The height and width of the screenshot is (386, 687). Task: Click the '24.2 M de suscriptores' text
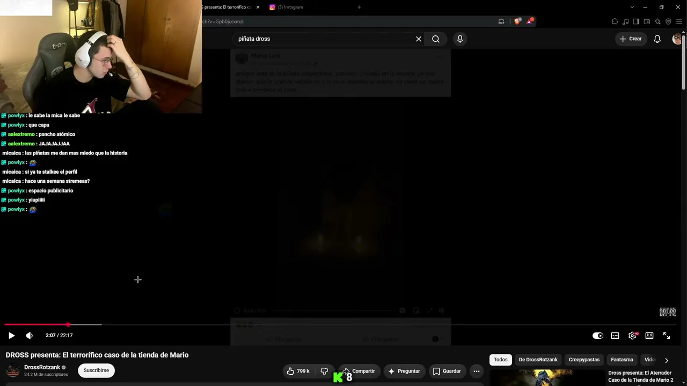click(46, 375)
